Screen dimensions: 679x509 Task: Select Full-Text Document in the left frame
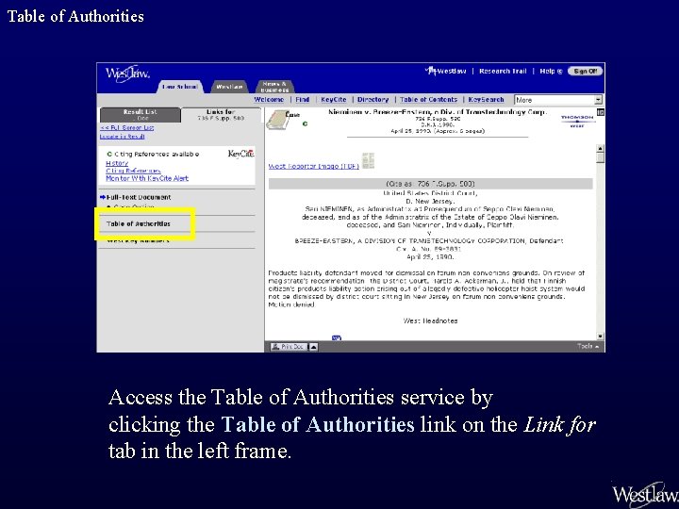click(x=139, y=197)
